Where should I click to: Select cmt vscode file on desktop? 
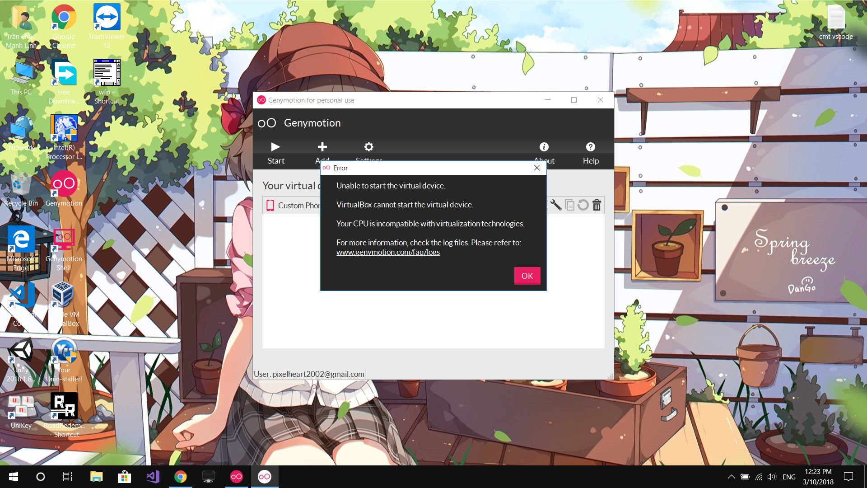click(836, 22)
